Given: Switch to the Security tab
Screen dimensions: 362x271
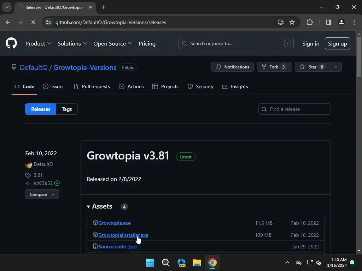Looking at the screenshot, I should tap(200, 87).
